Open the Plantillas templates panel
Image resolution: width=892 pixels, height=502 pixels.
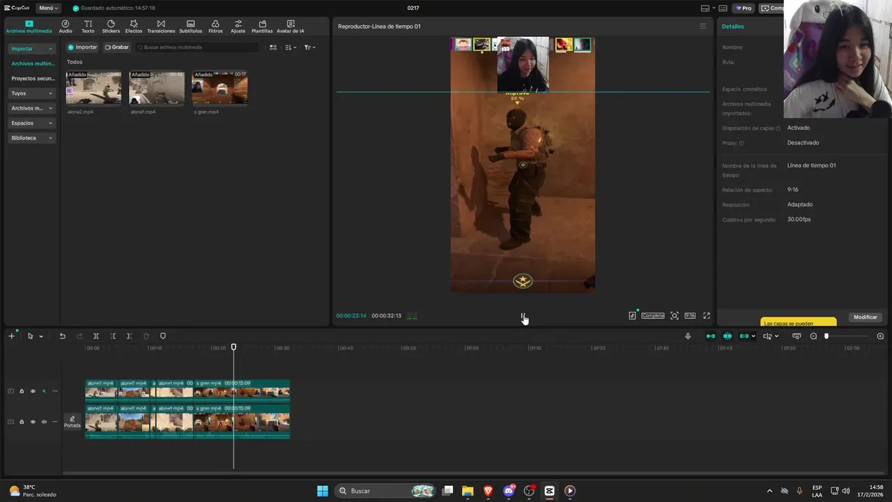[x=262, y=26]
